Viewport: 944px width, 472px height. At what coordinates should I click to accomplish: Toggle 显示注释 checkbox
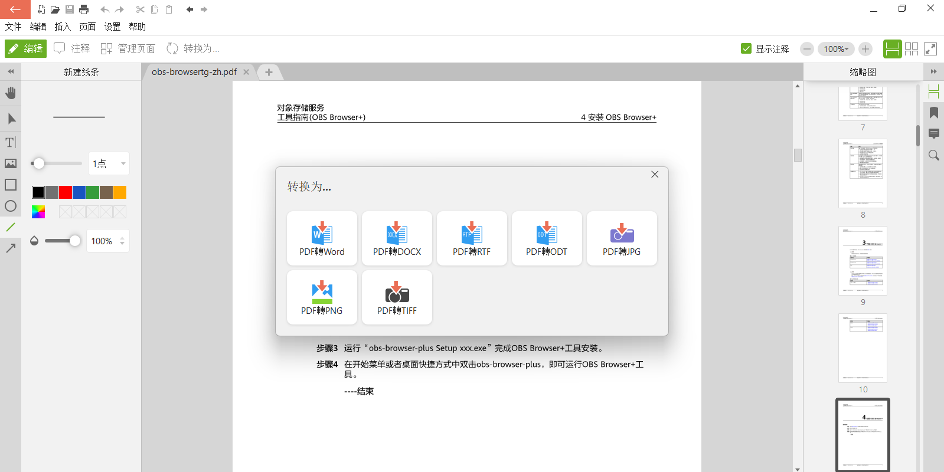tap(746, 48)
